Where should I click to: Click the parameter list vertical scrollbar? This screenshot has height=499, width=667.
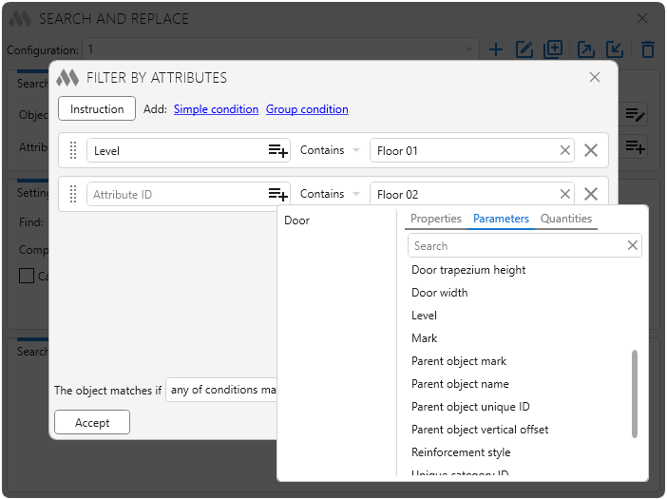(x=635, y=393)
